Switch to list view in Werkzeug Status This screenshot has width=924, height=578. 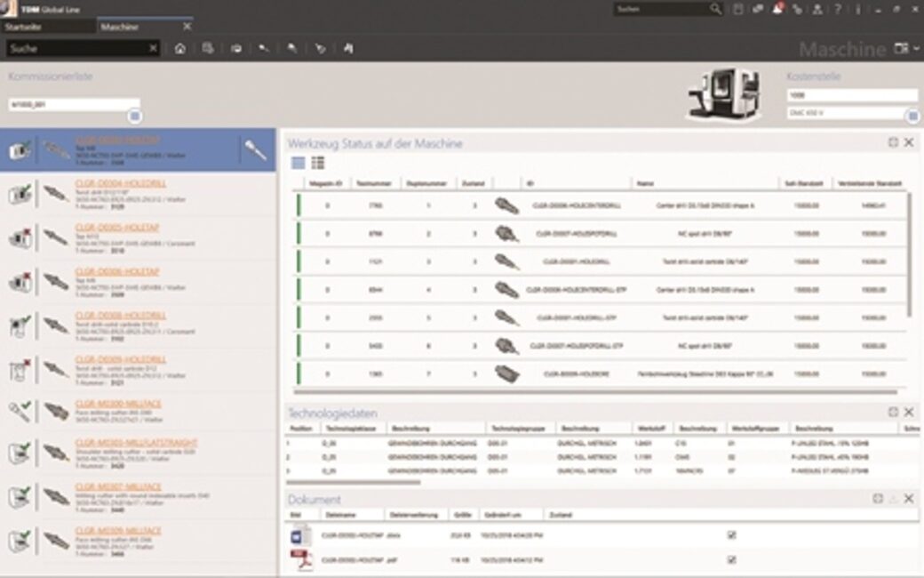[299, 163]
